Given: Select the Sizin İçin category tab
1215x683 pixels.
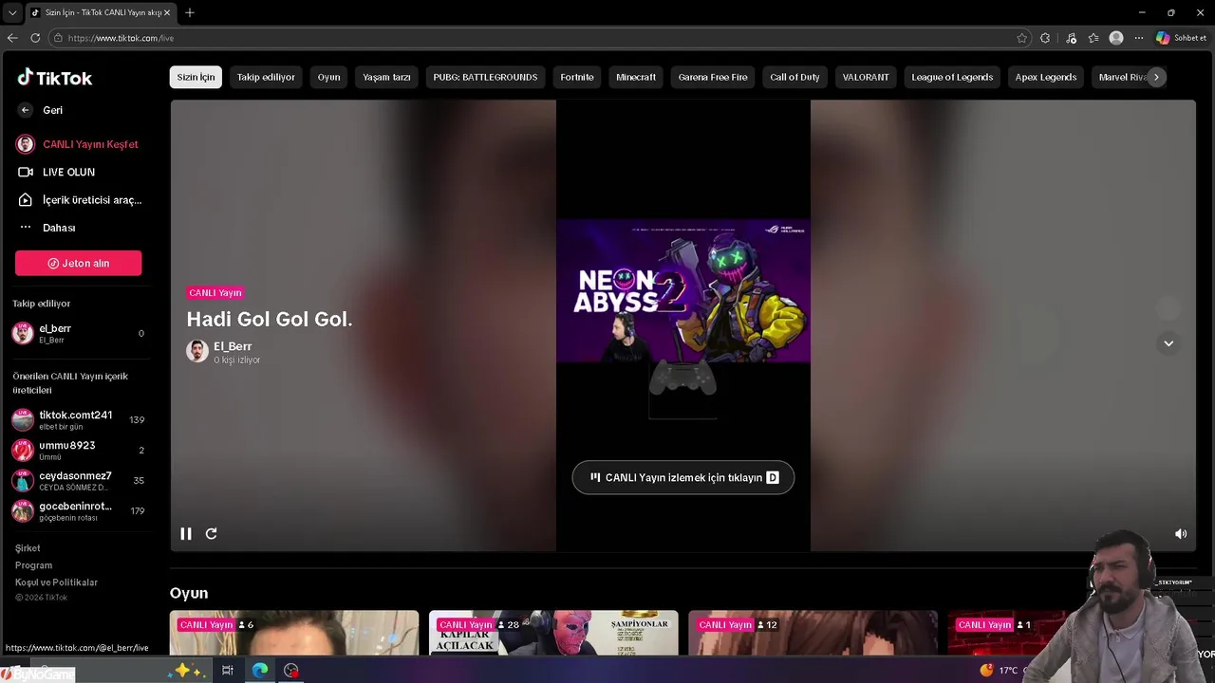Looking at the screenshot, I should [x=196, y=77].
